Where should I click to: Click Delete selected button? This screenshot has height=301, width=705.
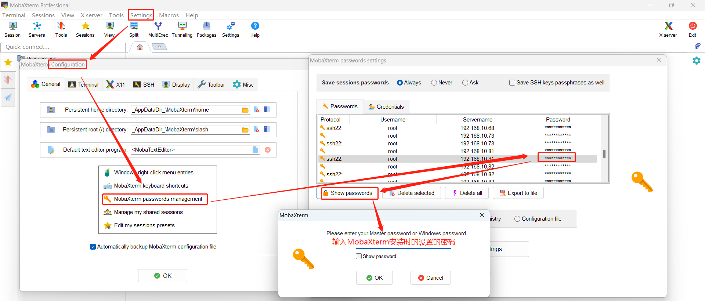pyautogui.click(x=412, y=193)
